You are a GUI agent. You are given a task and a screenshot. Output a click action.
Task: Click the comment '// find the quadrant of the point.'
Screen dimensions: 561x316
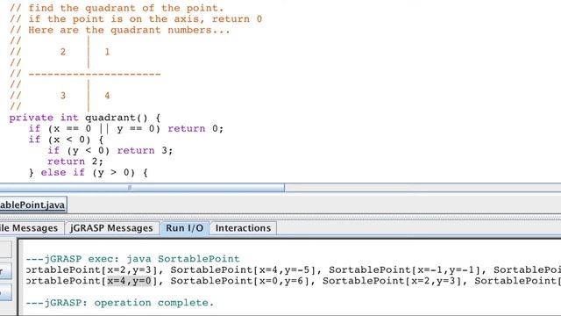[117, 8]
